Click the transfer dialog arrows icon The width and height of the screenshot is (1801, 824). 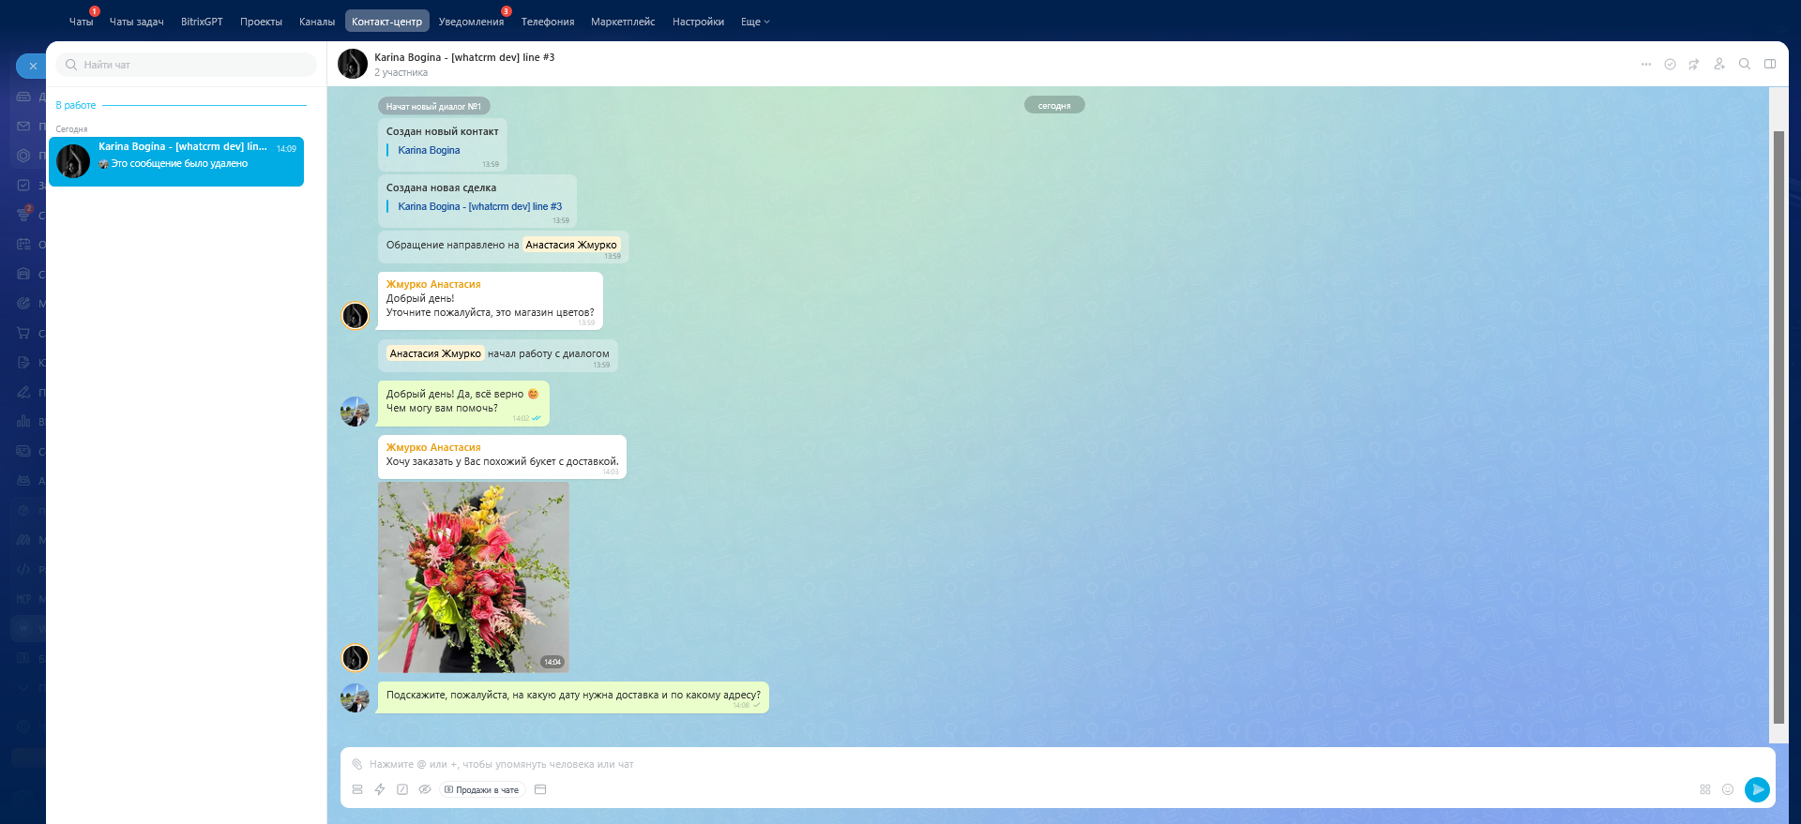pos(1694,64)
